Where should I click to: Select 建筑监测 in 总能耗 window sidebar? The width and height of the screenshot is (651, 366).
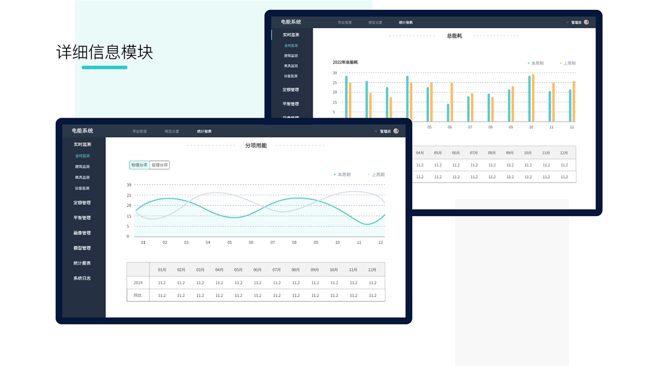(291, 56)
